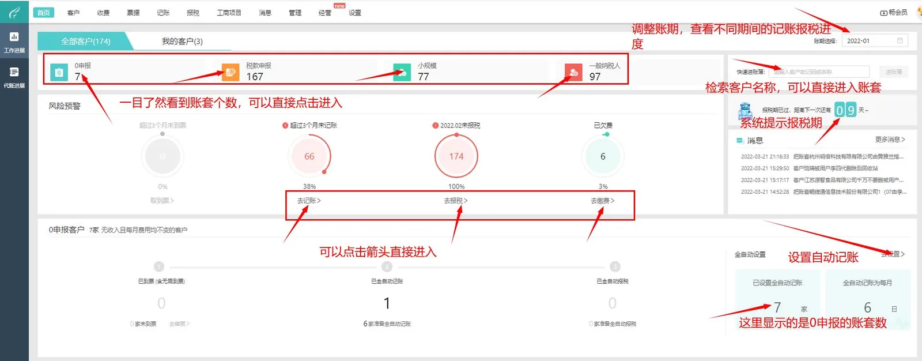Click the 0申报 clipboard icon
Image resolution: width=922 pixels, height=361 pixels.
(x=59, y=72)
